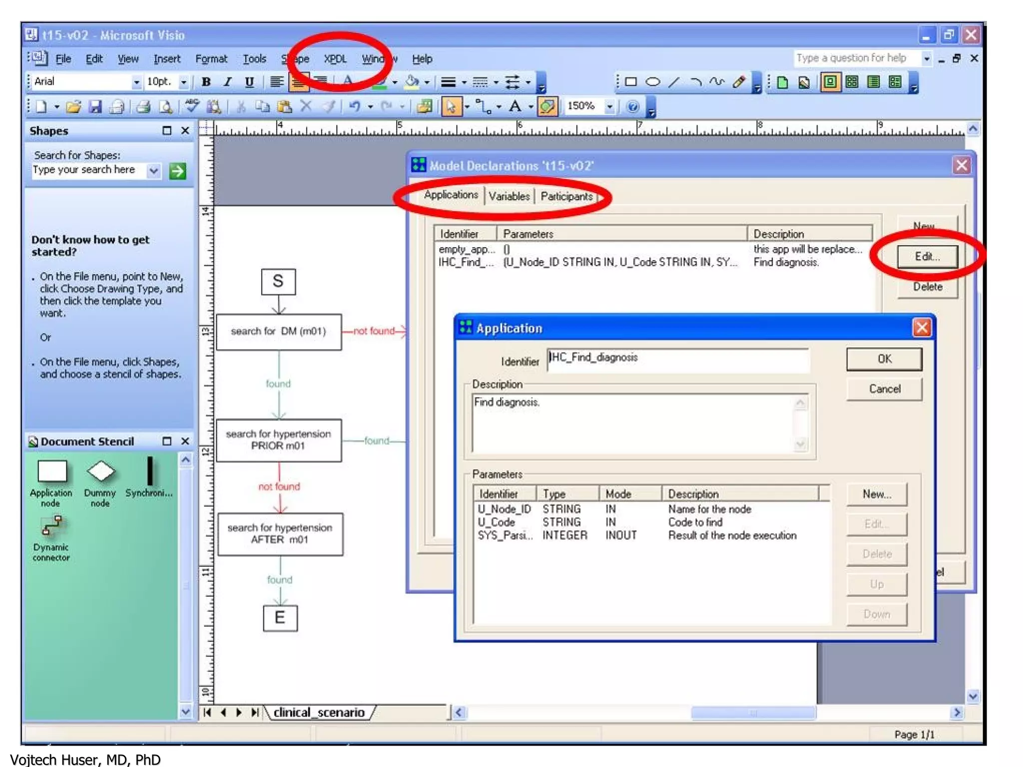
Task: Select the Pencil drawing tool
Action: click(x=739, y=82)
